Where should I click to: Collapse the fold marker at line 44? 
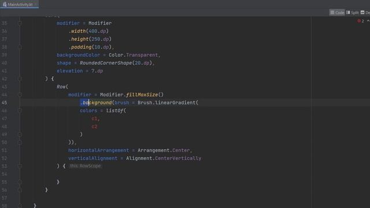20,95
